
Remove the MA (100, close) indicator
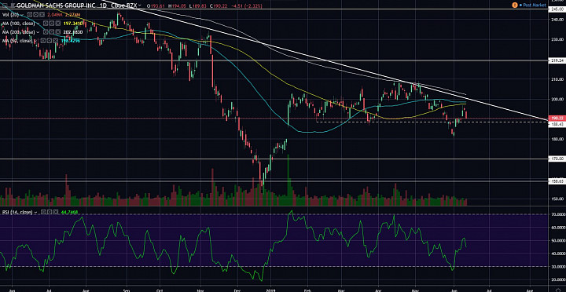[57, 24]
